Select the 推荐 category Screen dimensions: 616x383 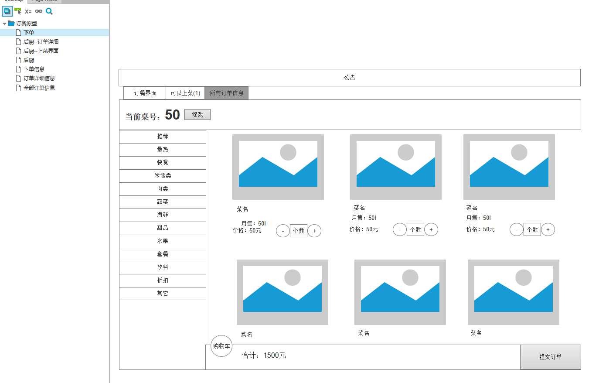point(163,137)
